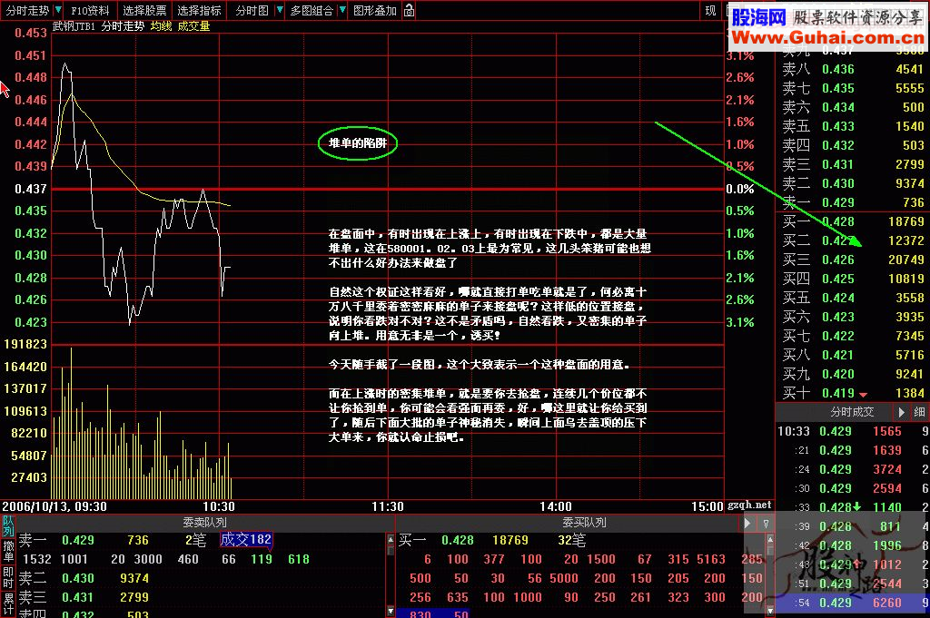
Task: Click the red down triangle next to 买十
Action: [x=863, y=394]
